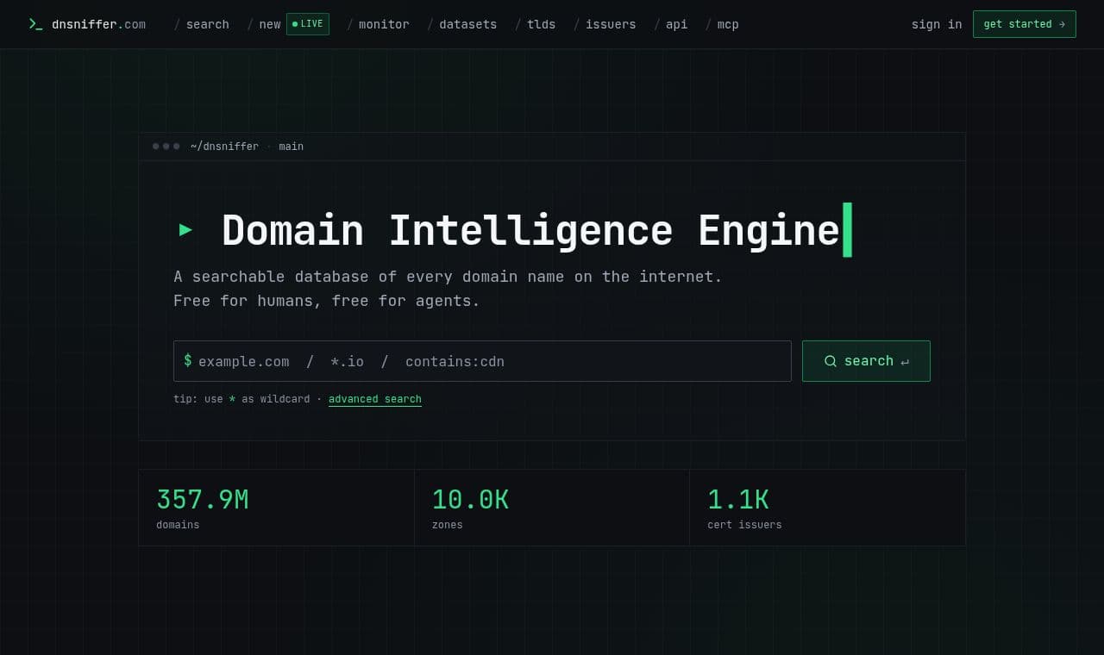Navigate to datasets page
Screen dimensions: 1104x655
[468, 24]
